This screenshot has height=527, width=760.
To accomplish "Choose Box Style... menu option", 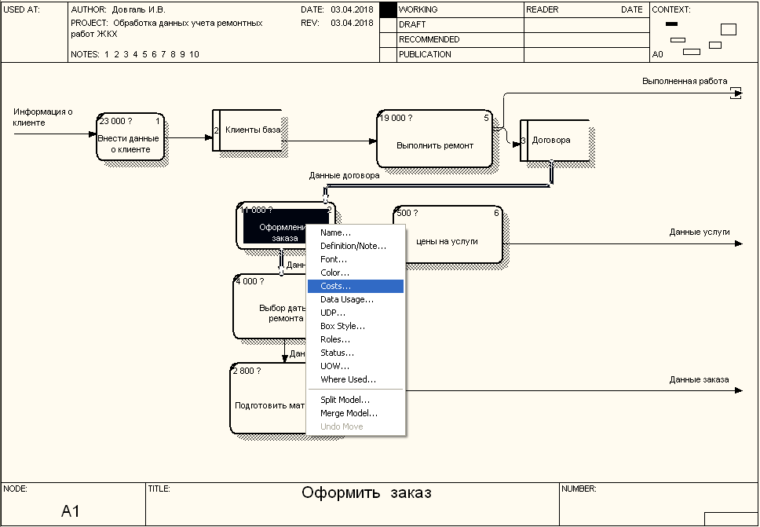I will 342,327.
